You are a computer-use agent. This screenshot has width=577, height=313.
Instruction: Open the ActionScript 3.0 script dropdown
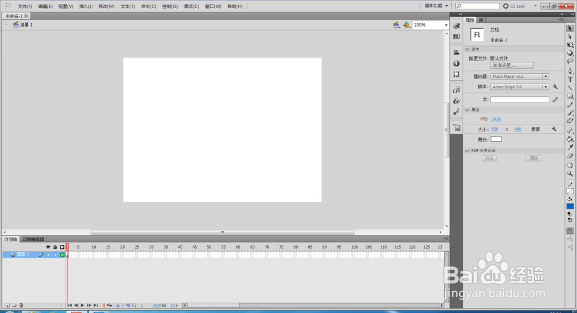tap(546, 87)
